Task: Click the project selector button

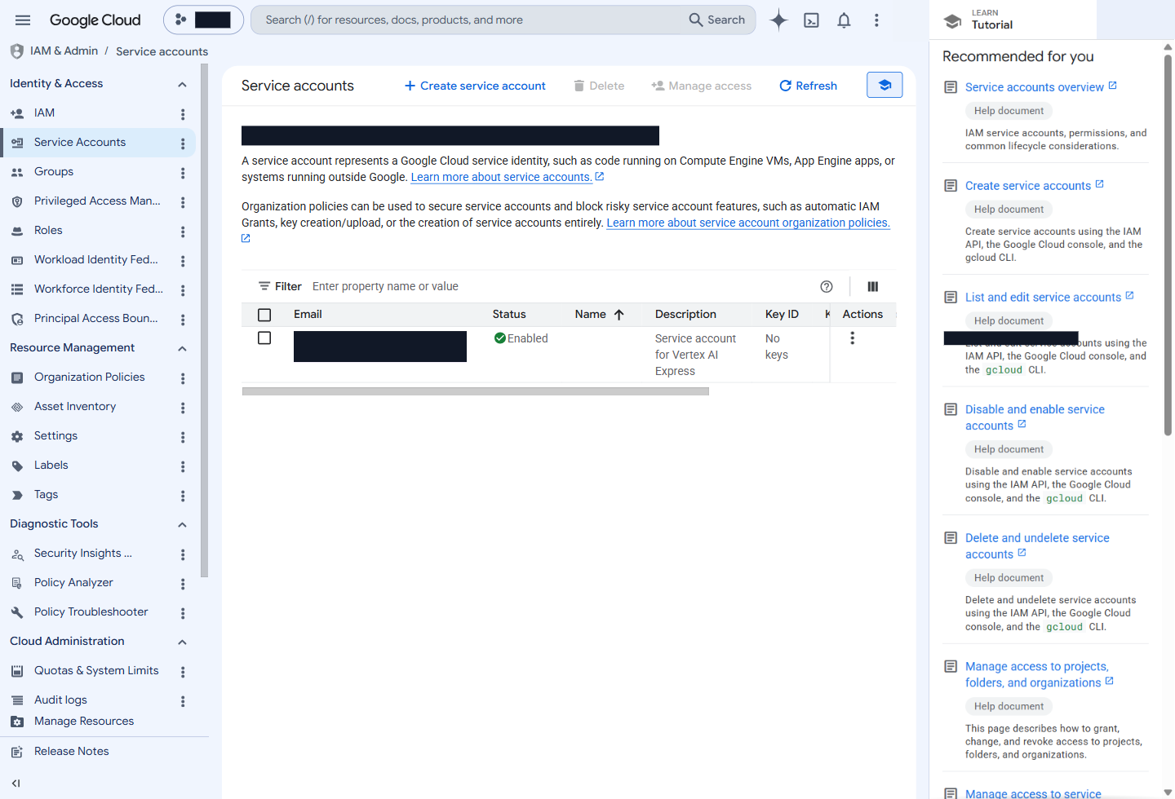Action: (203, 20)
